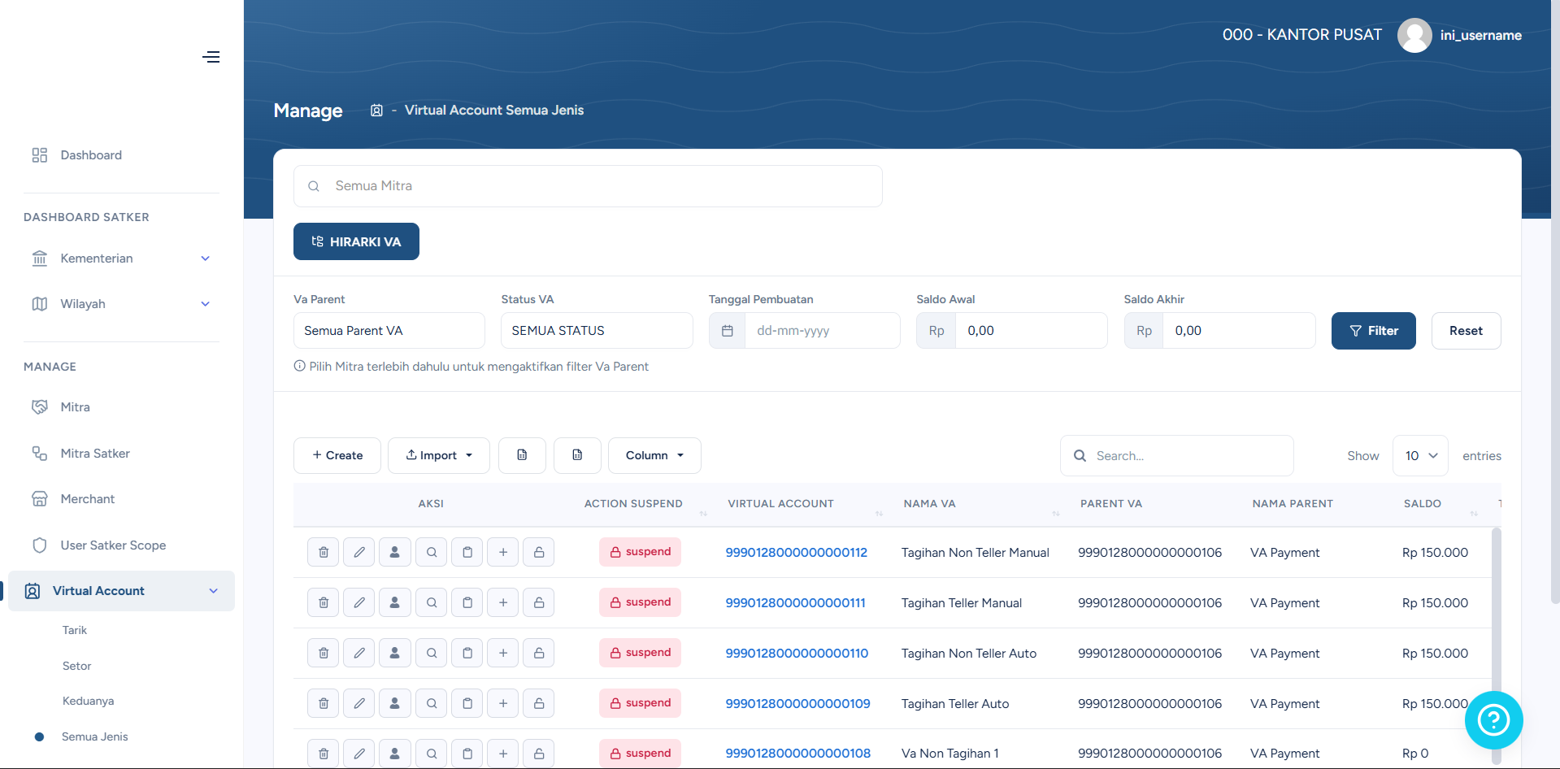Click Saldo Awal amount field
The height and width of the screenshot is (769, 1560).
pyautogui.click(x=1031, y=331)
